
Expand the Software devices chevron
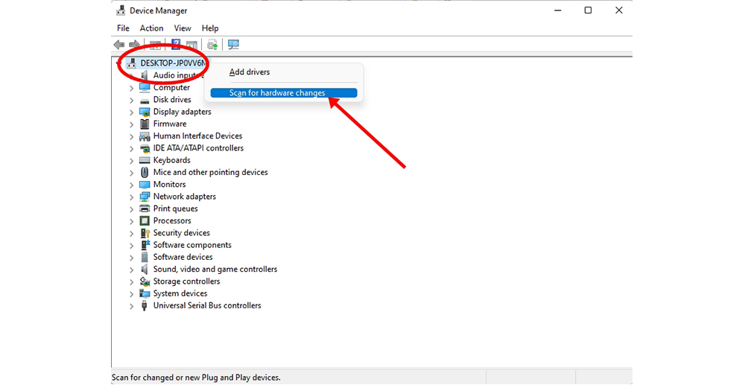[131, 258]
